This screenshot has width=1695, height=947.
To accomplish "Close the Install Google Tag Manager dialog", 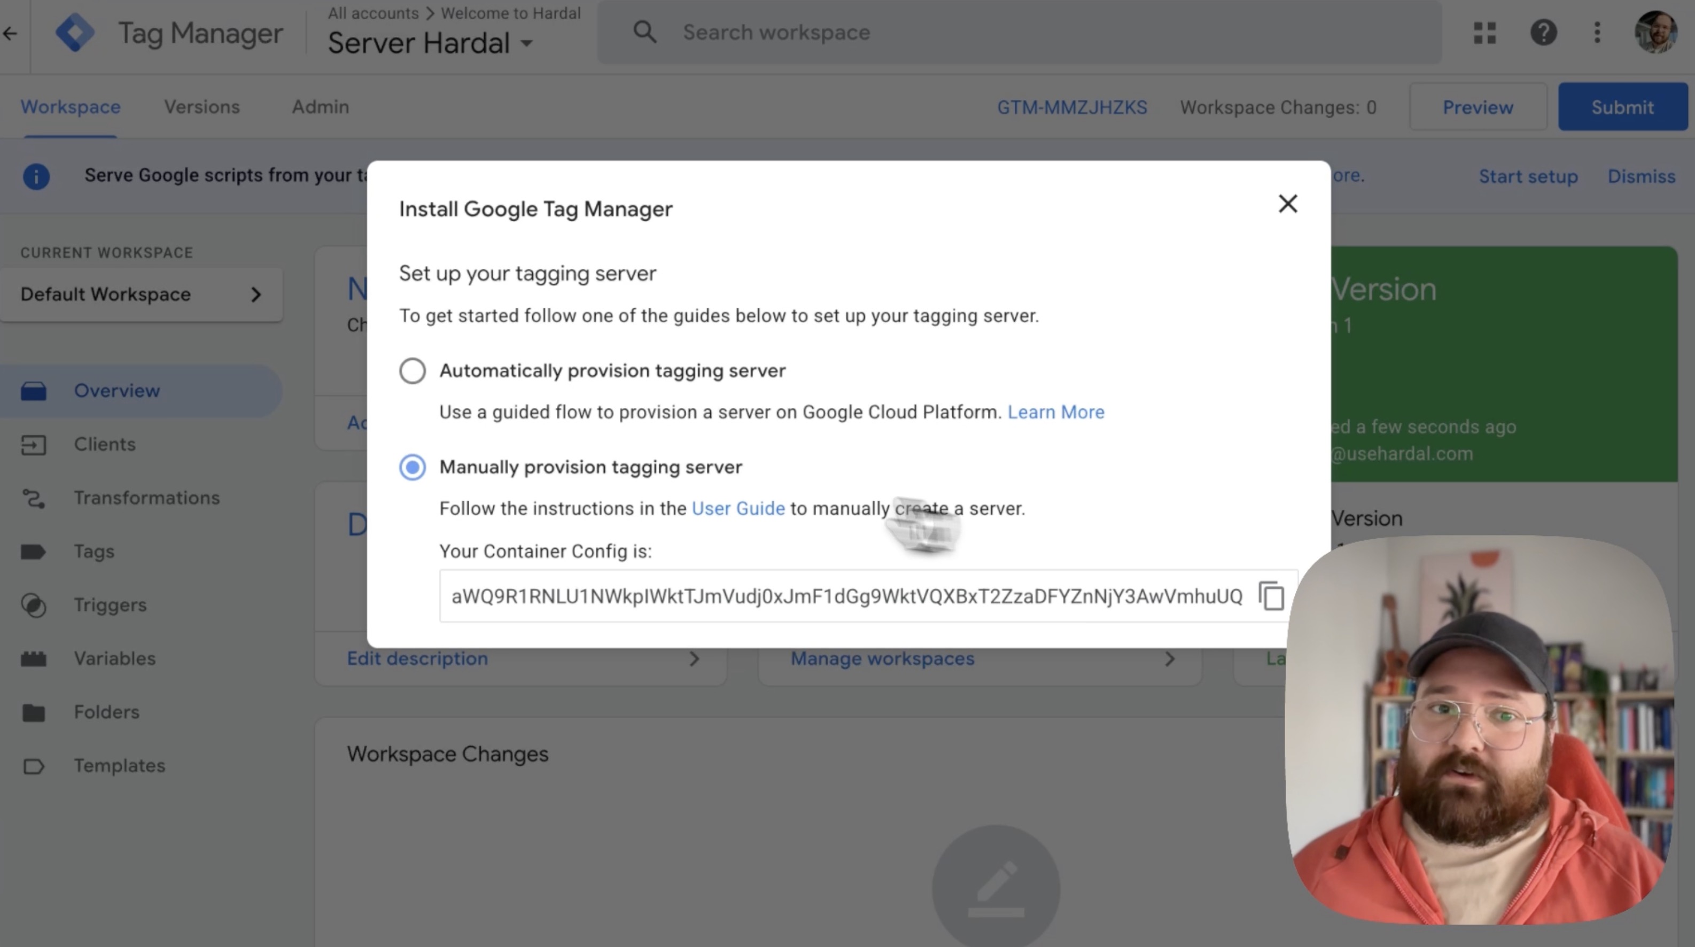I will [x=1288, y=204].
